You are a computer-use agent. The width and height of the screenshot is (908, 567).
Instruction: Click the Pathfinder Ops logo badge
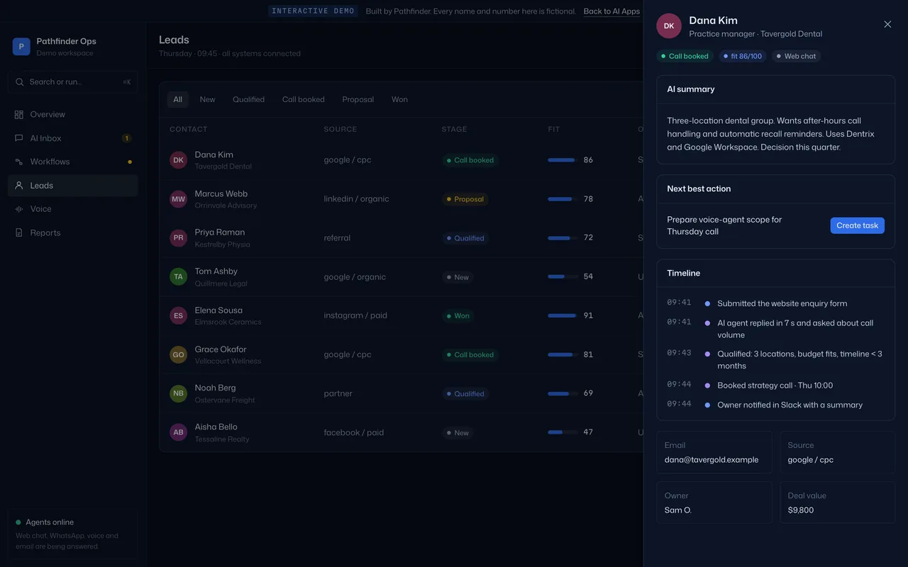coord(21,47)
